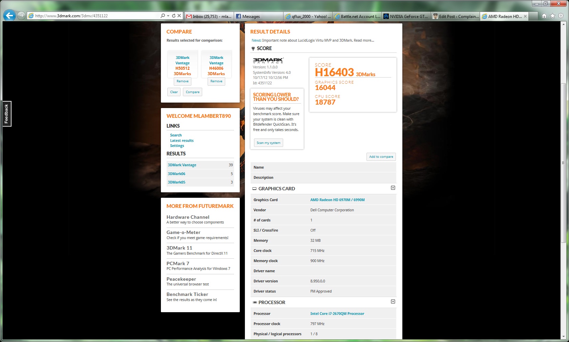Image resolution: width=569 pixels, height=342 pixels.
Task: Click the Home icon in browser toolbar
Action: point(544,16)
